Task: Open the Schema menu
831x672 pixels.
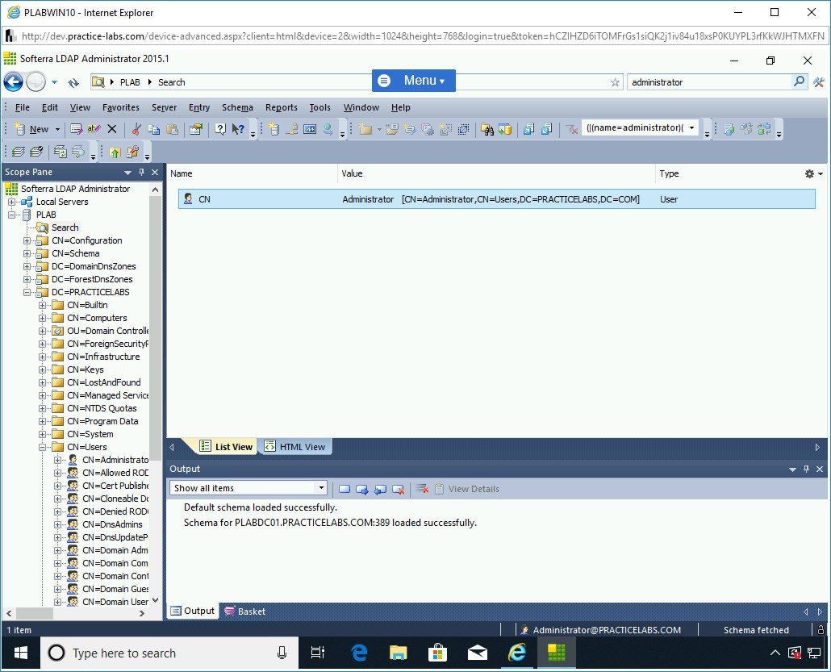Action: pyautogui.click(x=237, y=107)
